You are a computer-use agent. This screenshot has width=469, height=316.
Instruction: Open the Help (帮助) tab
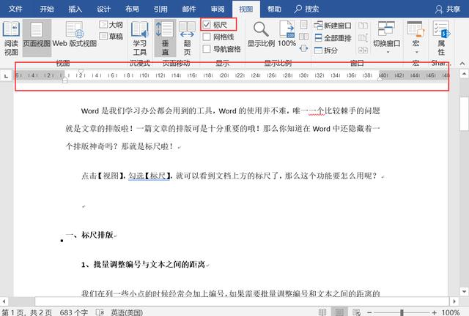point(274,9)
